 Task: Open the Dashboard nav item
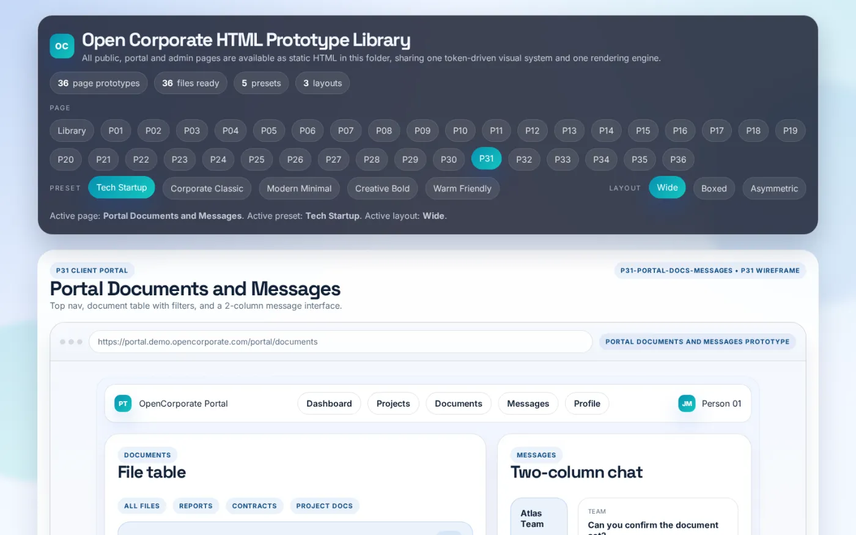coord(329,404)
